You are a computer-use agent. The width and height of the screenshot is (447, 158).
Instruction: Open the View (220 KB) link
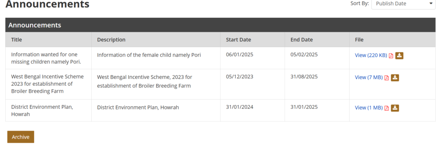click(x=371, y=55)
